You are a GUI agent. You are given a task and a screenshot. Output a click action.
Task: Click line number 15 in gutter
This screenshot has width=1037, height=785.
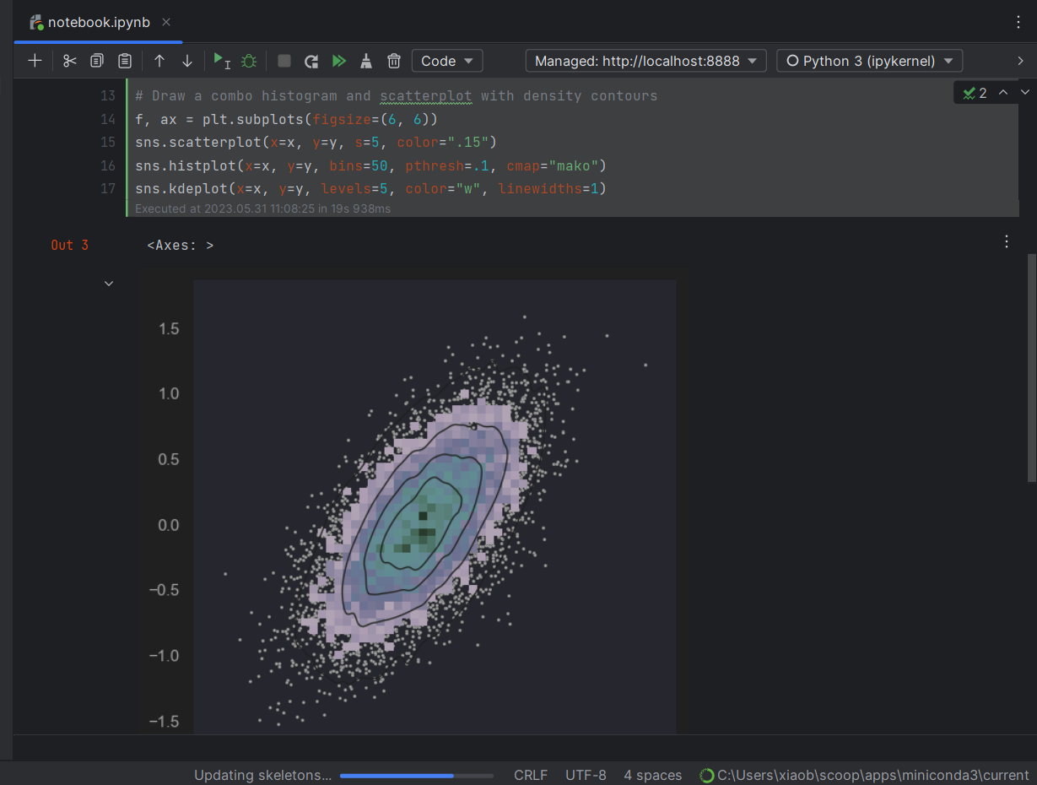point(107,142)
